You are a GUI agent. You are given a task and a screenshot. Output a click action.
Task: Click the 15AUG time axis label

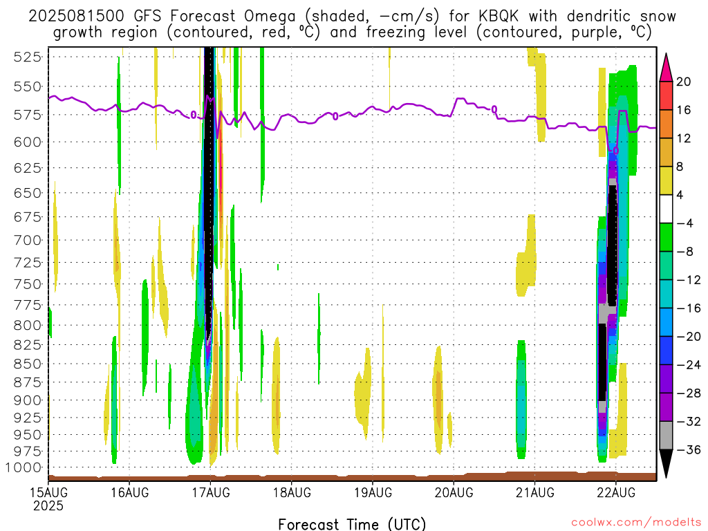click(48, 492)
